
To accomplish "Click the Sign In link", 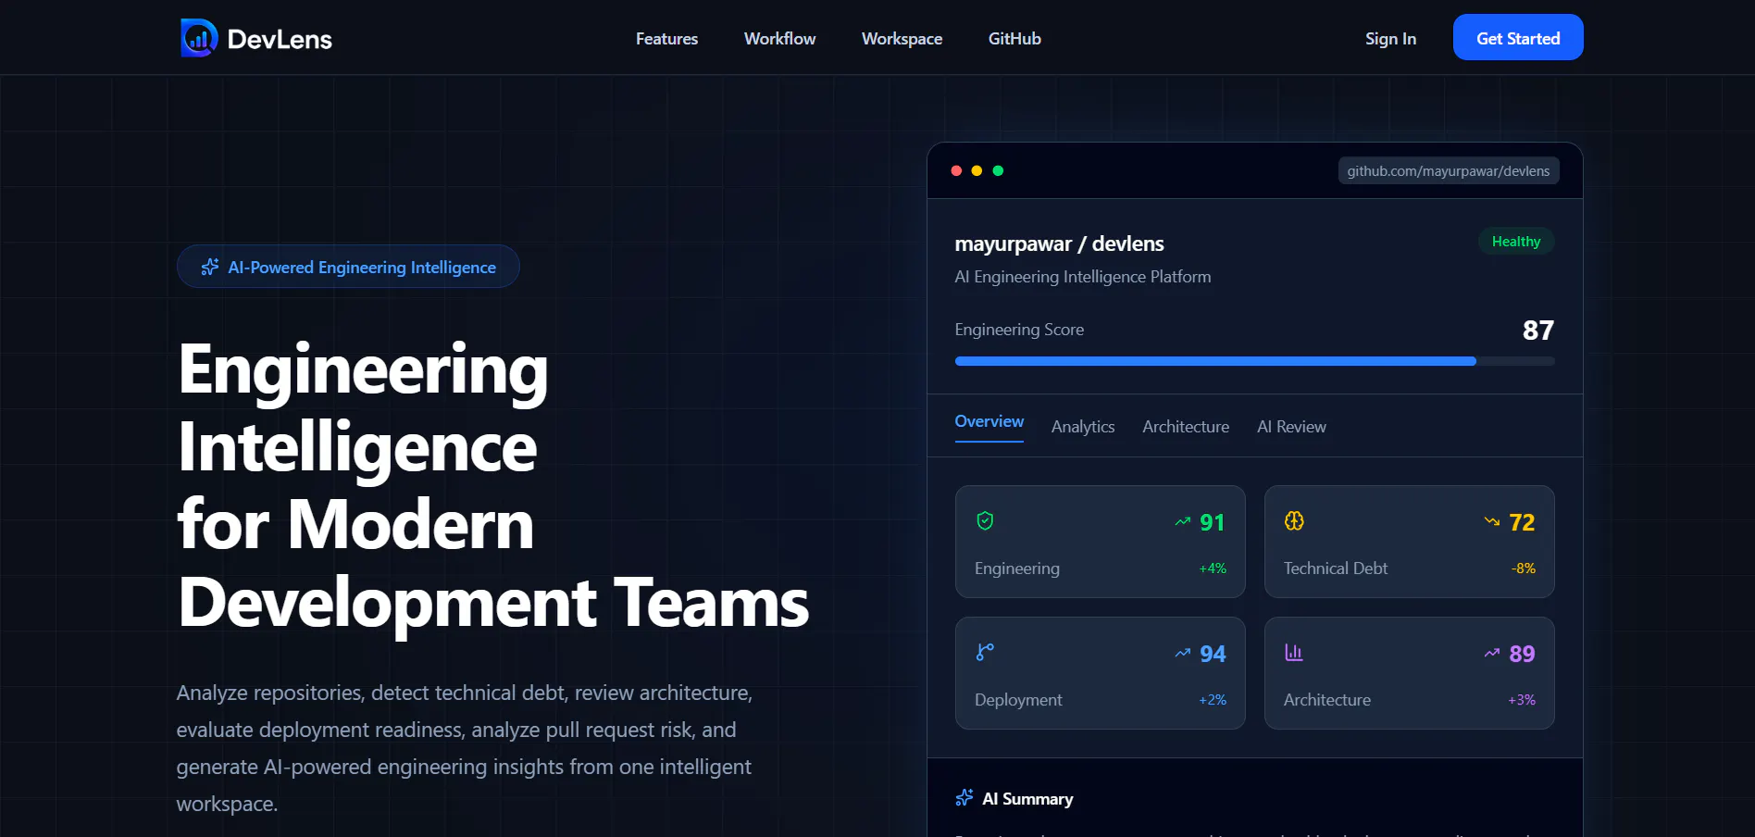I will (x=1390, y=39).
